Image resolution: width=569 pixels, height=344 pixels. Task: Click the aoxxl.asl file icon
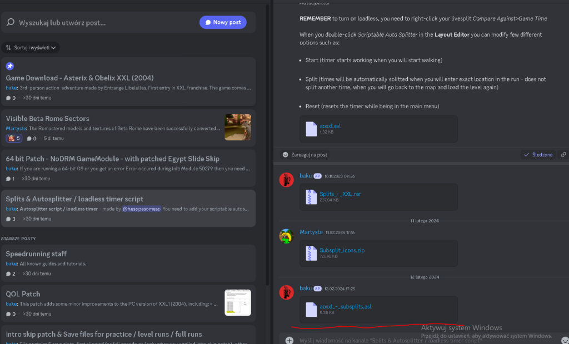(311, 129)
